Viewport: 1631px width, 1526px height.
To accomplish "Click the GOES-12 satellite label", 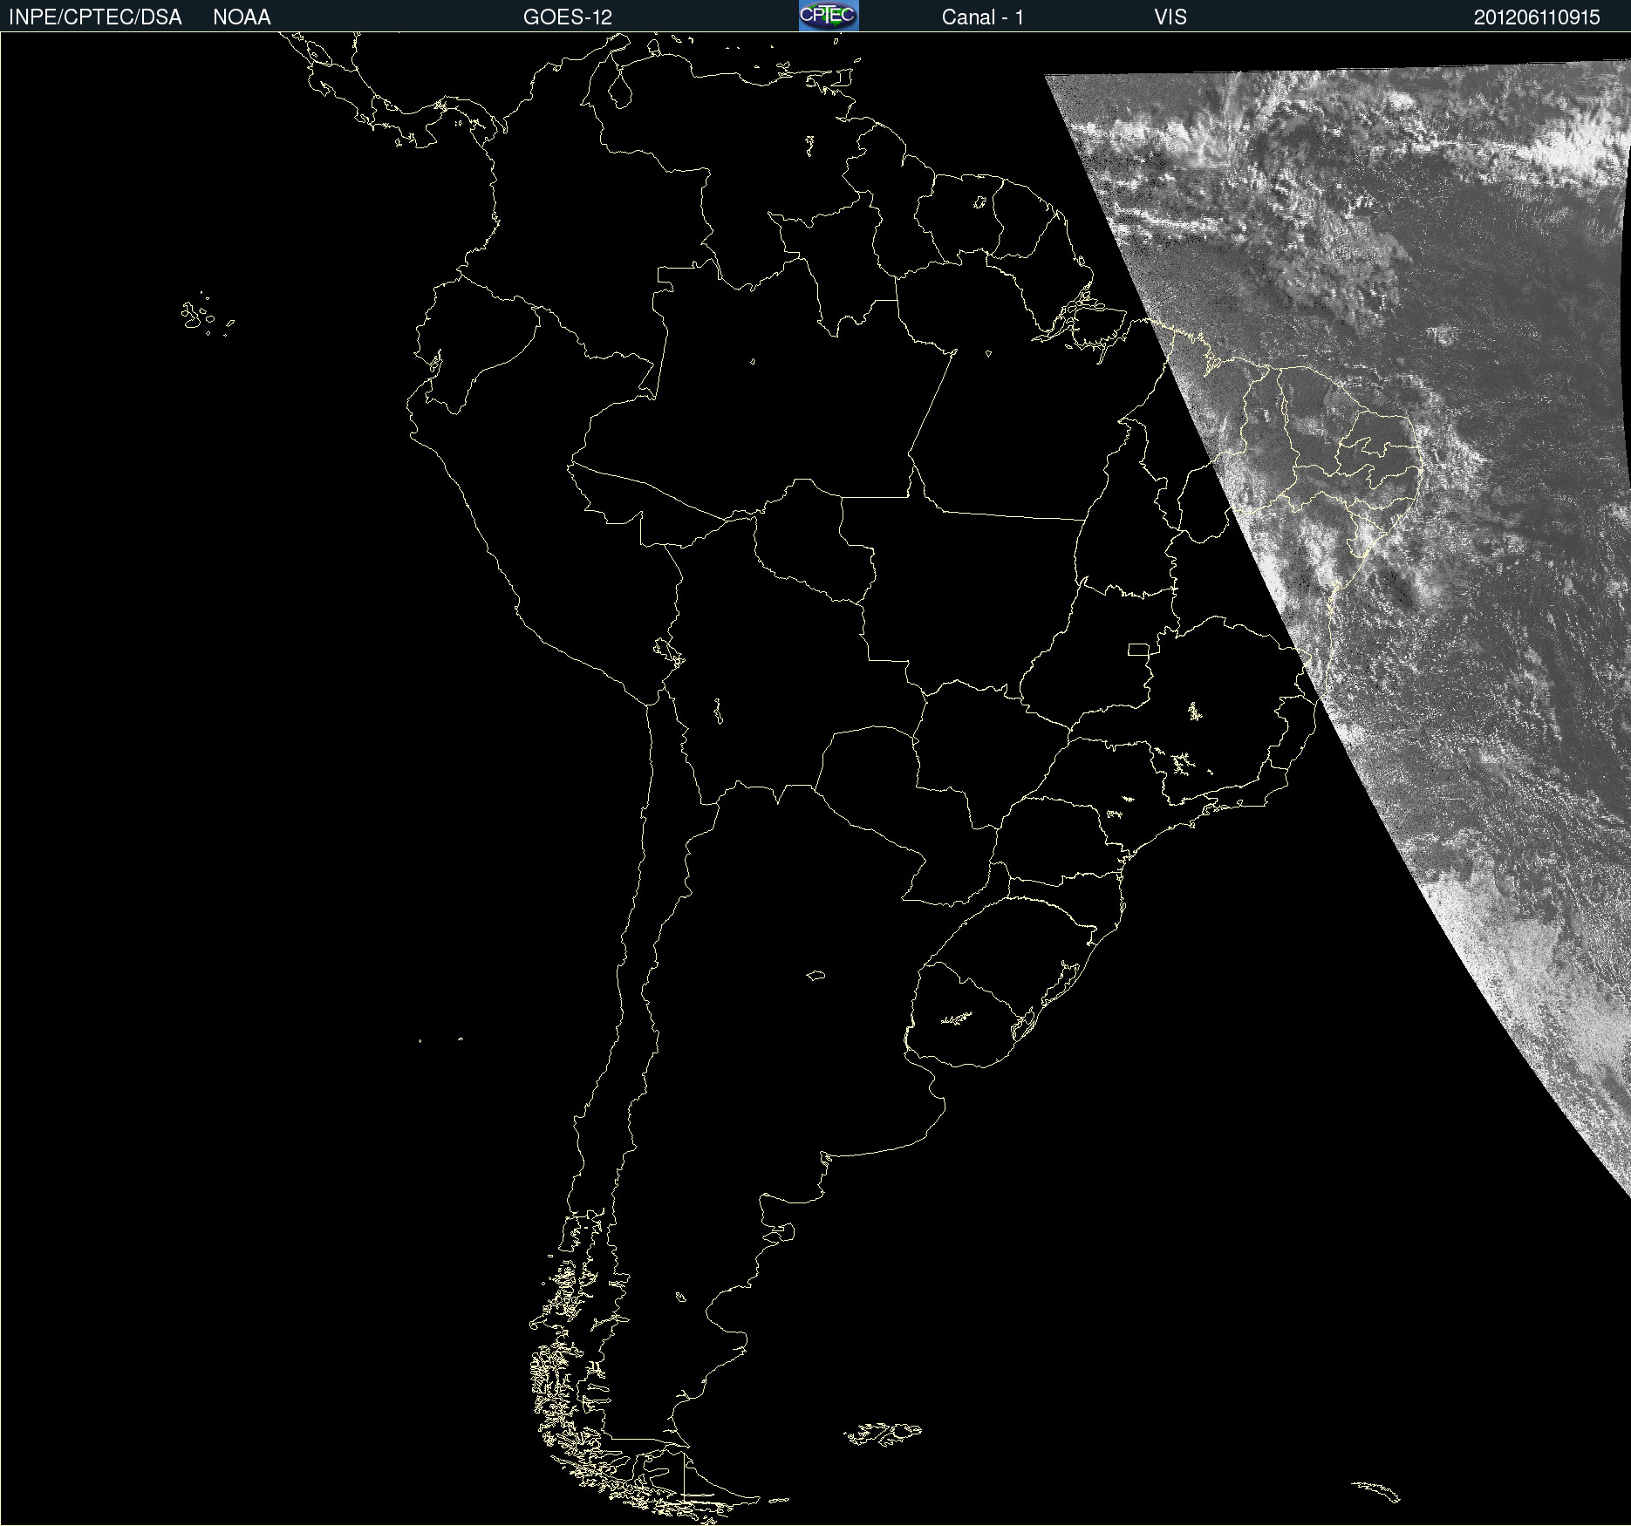I will pos(568,17).
